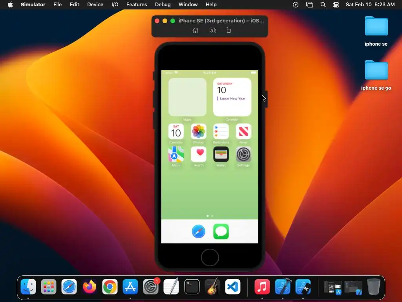Open GarageBand from the Dock
The width and height of the screenshot is (402, 302).
212,287
